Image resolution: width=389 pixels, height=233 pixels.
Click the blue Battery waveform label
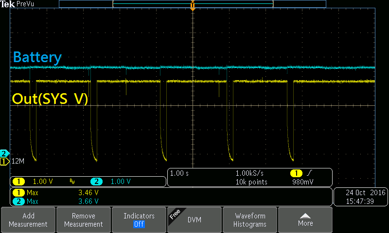pyautogui.click(x=37, y=57)
